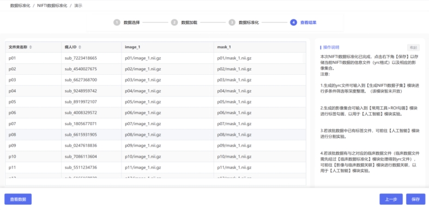This screenshot has height=210, width=429.
Task: Click step 4 circle 查看结果
Action: (294, 22)
